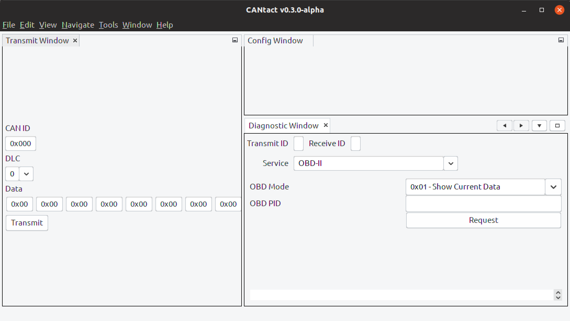570x321 pixels.
Task: Click OBD Mode box showing 0x01
Action: click(x=475, y=187)
